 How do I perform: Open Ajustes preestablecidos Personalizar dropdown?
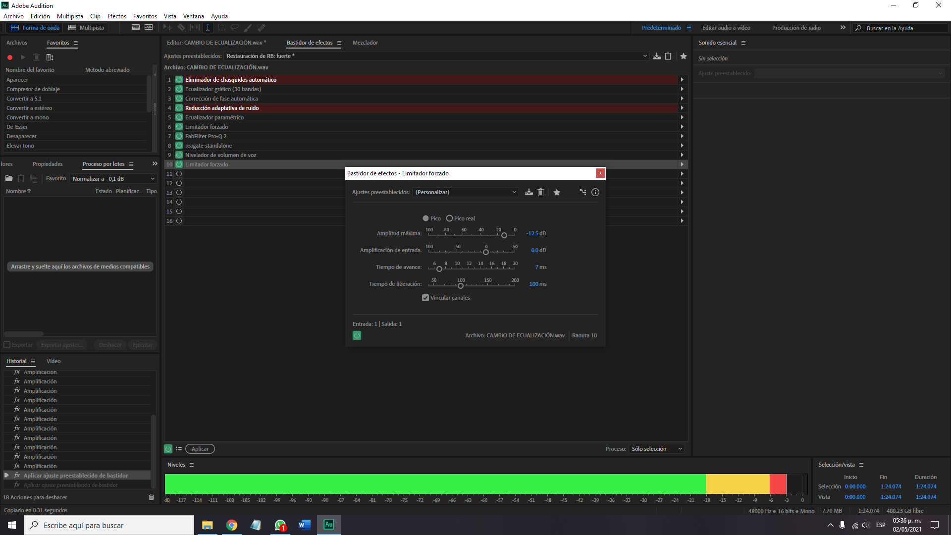click(x=465, y=192)
